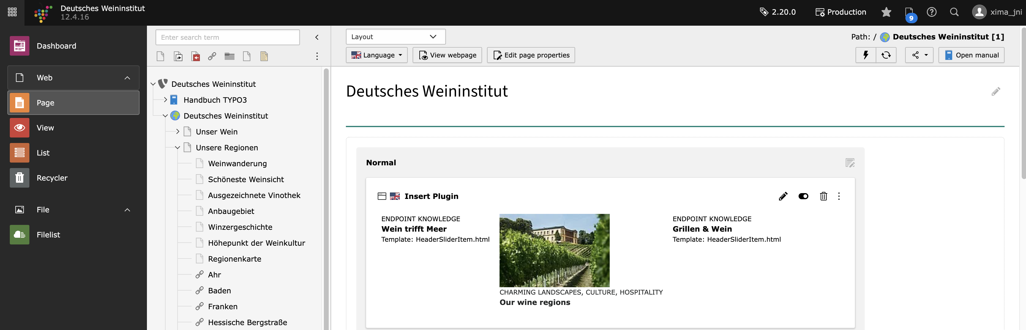
Task: Click the clear cache lightning bolt icon
Action: (866, 55)
